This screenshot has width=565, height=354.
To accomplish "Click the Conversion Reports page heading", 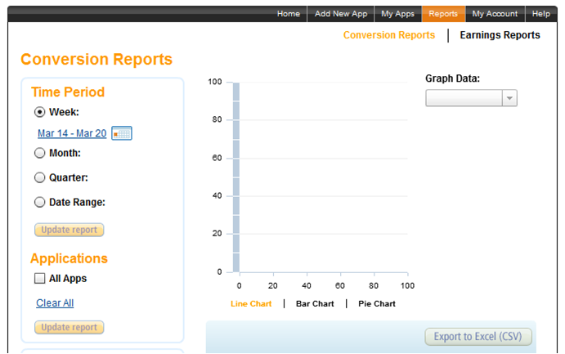I will click(96, 60).
